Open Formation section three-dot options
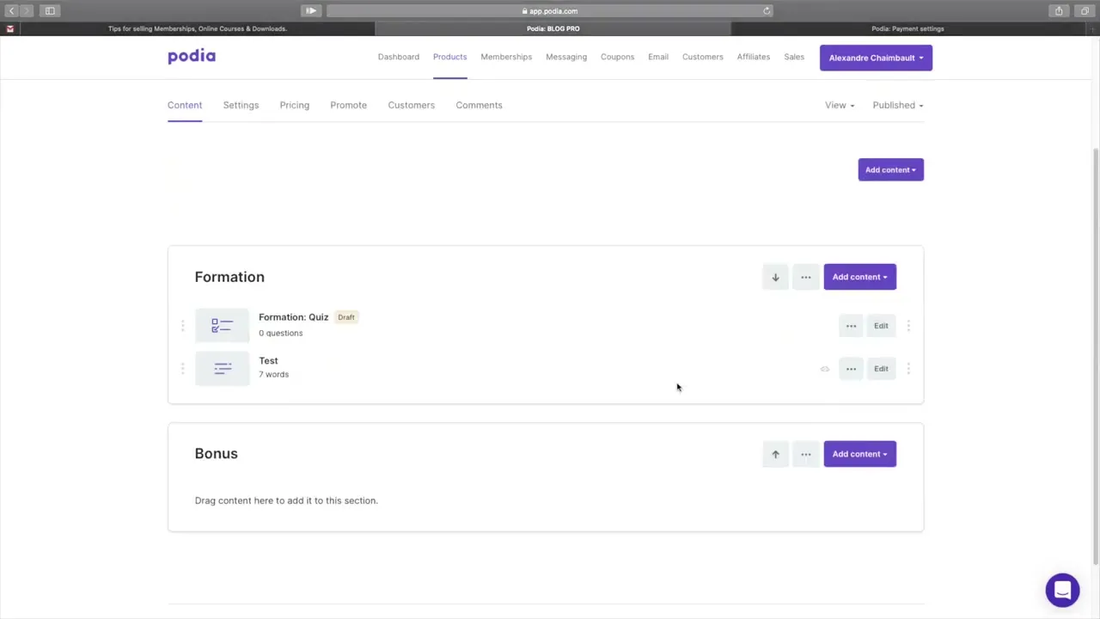Image resolution: width=1100 pixels, height=619 pixels. [x=805, y=277]
